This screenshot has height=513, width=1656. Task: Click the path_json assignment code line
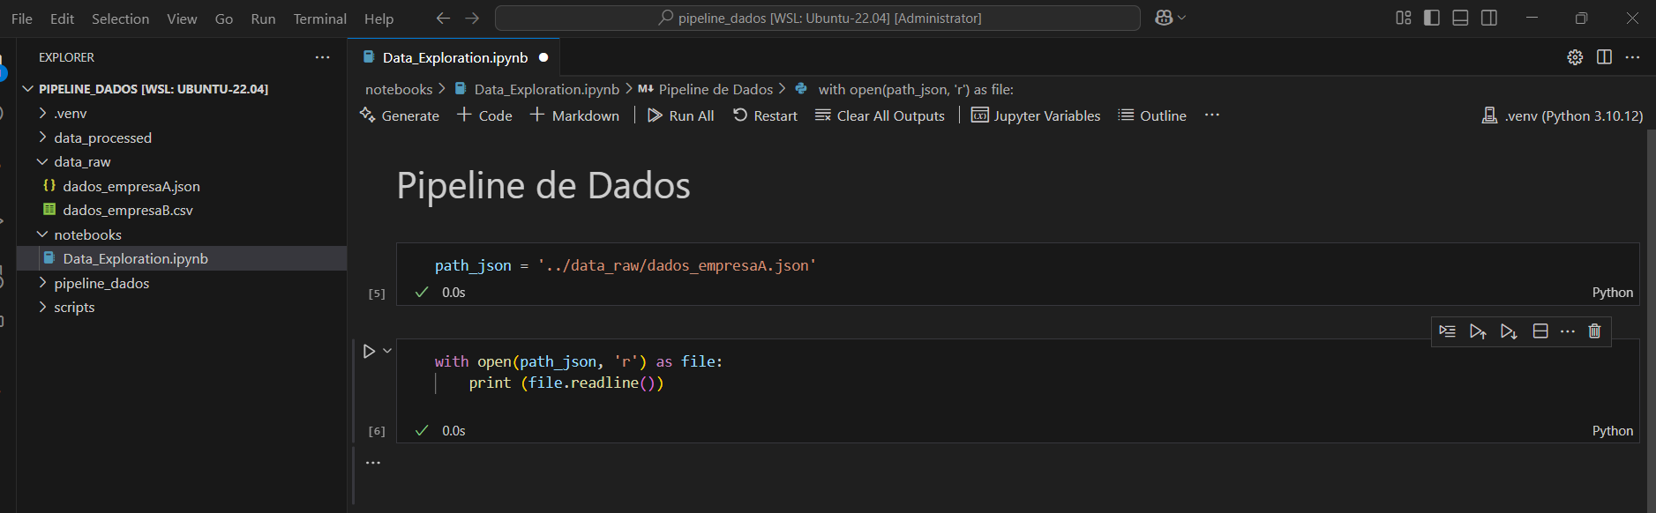(x=626, y=265)
